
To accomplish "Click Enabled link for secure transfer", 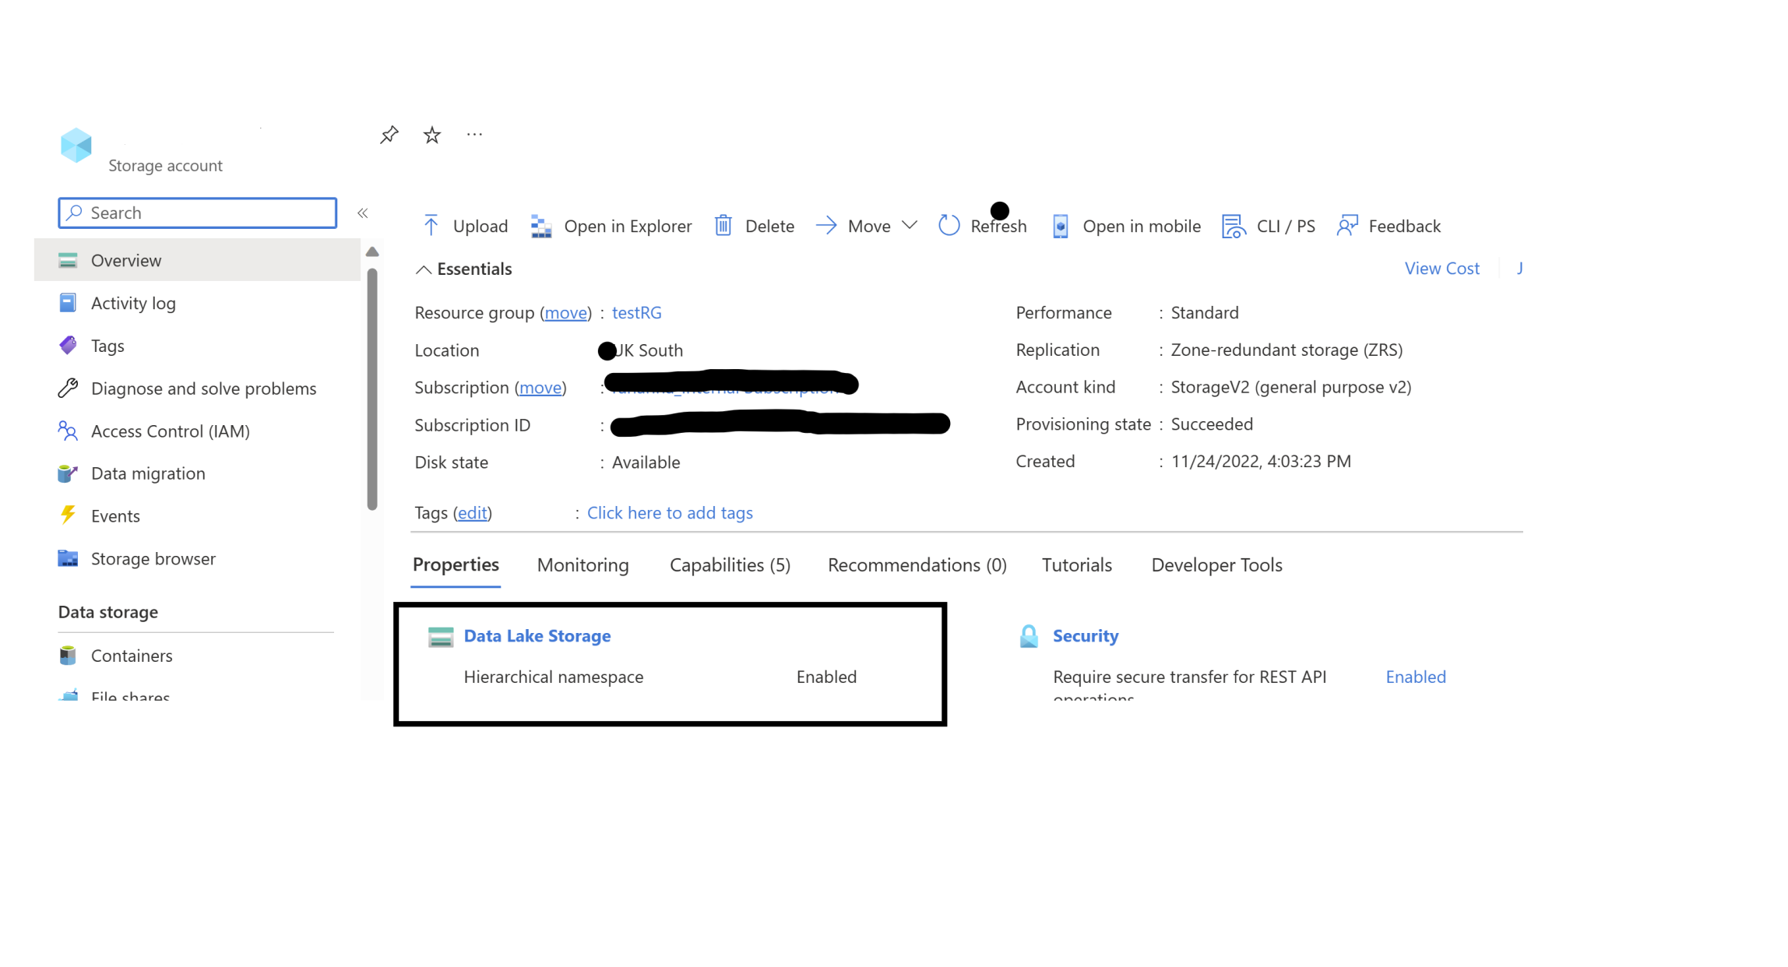I will [1416, 677].
